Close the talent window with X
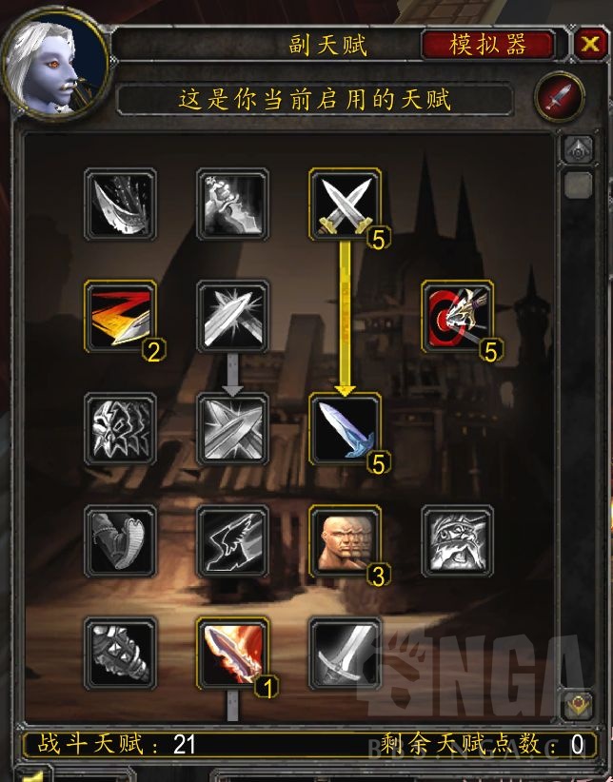 [590, 45]
